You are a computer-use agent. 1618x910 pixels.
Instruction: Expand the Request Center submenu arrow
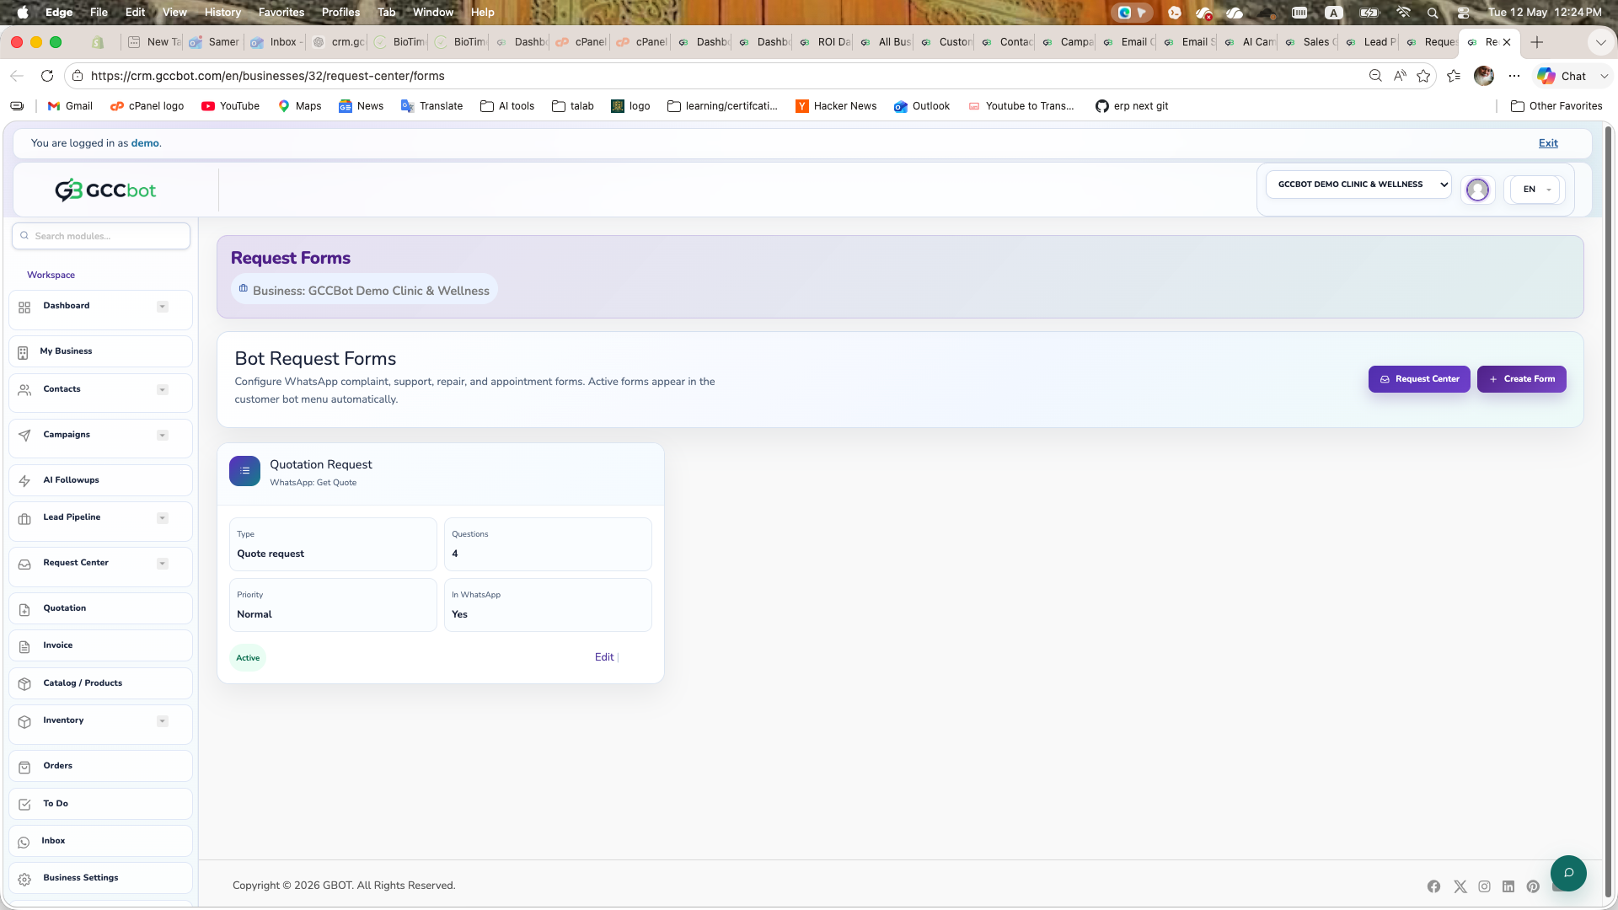tap(163, 564)
